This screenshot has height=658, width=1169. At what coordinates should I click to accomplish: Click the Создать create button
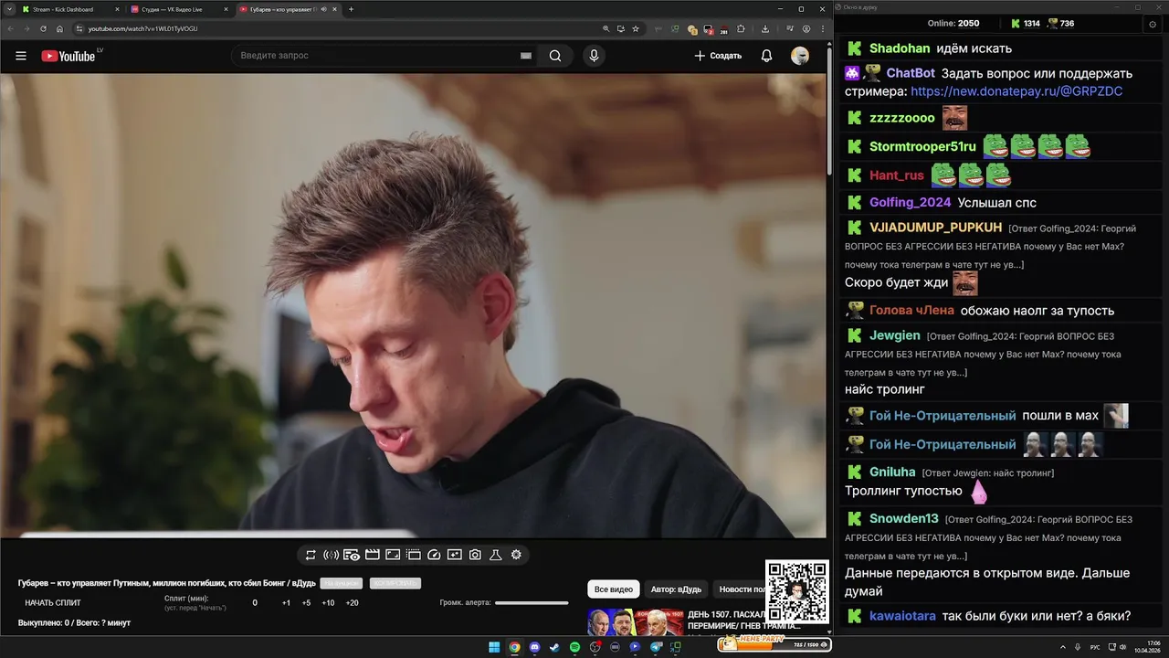tap(718, 56)
